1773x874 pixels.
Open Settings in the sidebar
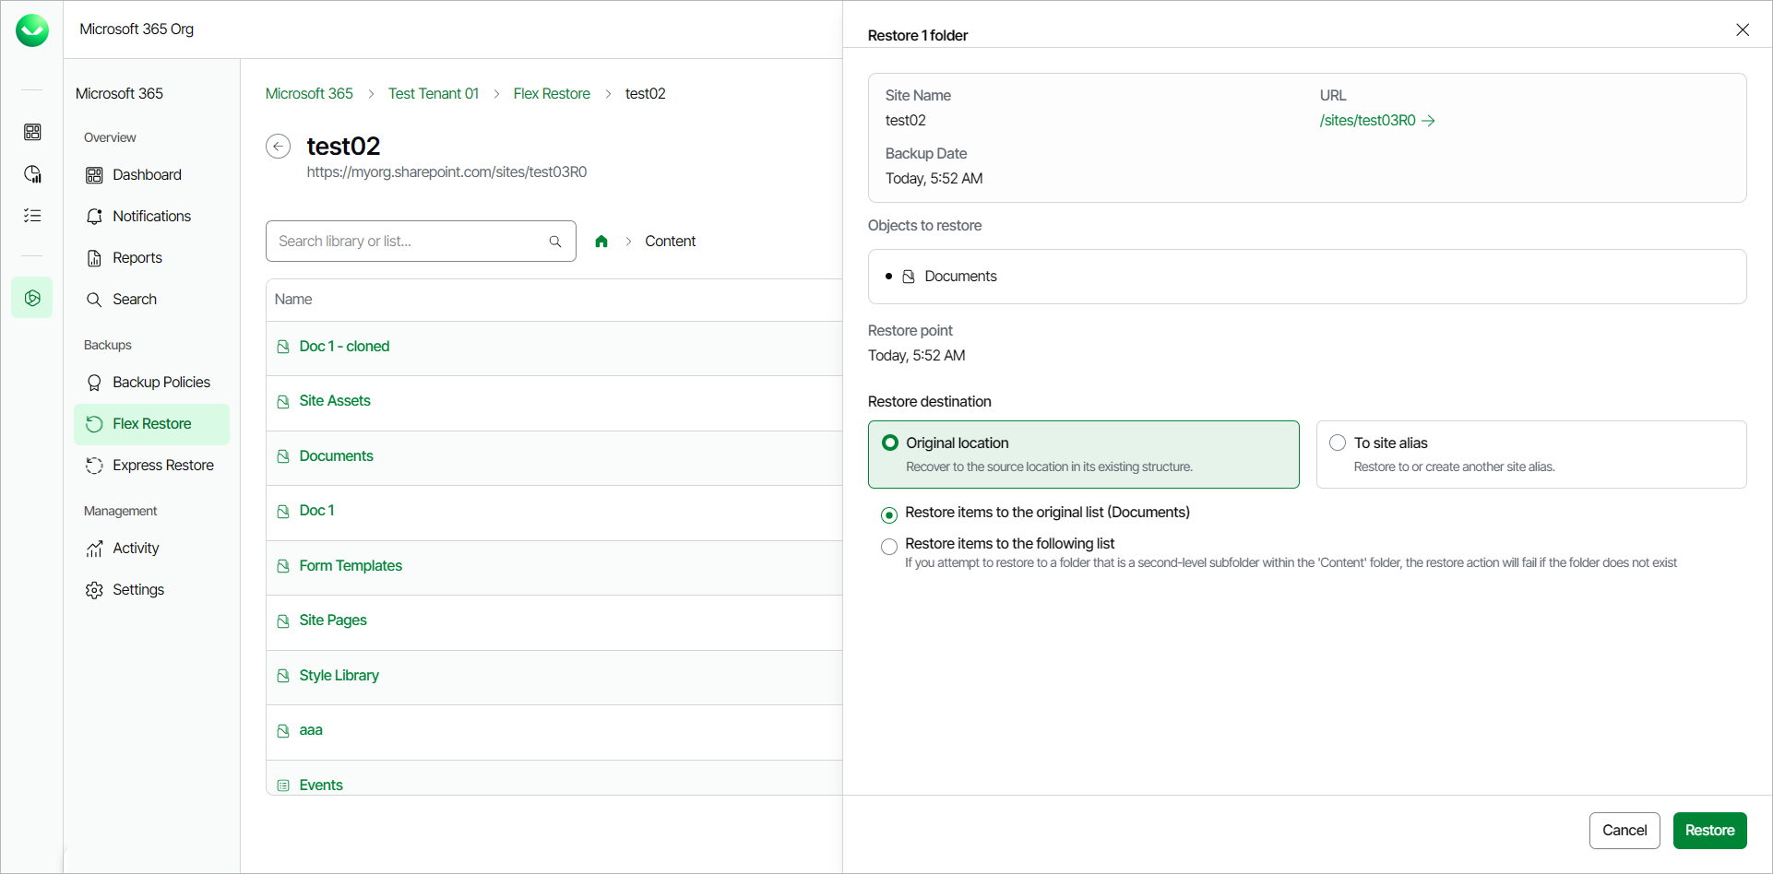click(152, 589)
